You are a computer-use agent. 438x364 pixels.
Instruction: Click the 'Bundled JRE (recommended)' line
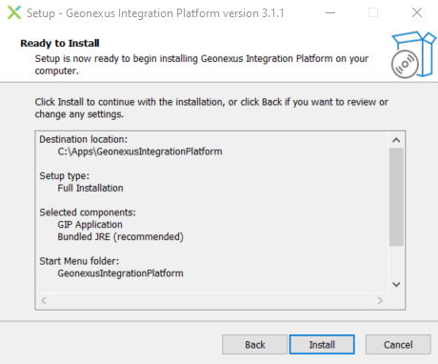click(x=120, y=237)
